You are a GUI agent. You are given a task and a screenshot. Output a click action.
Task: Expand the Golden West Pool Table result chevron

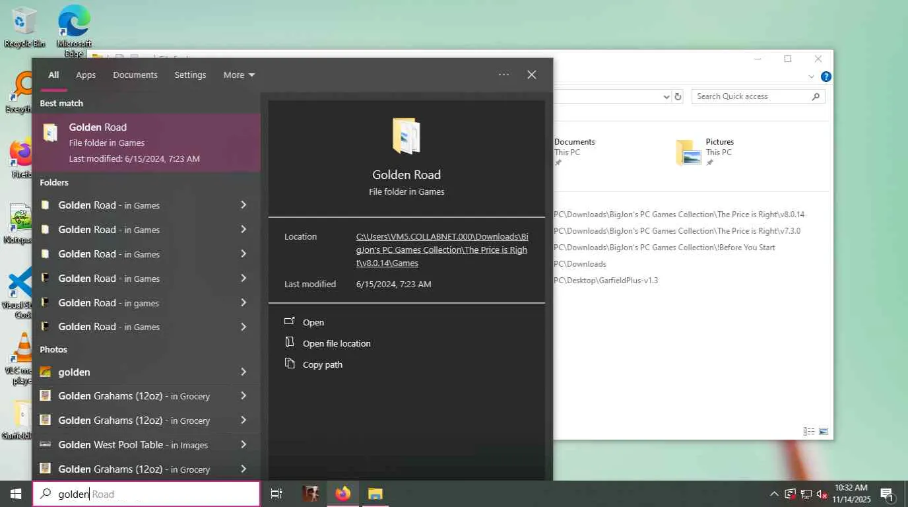tap(243, 444)
